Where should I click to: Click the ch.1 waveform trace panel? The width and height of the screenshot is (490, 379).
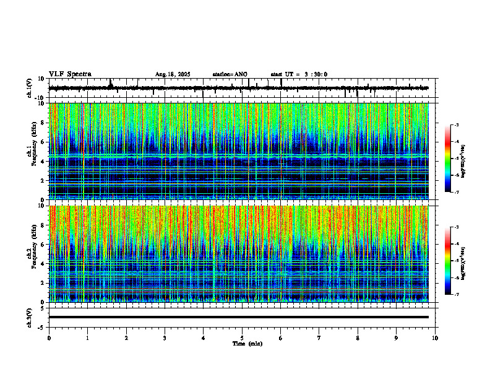[x=242, y=88]
